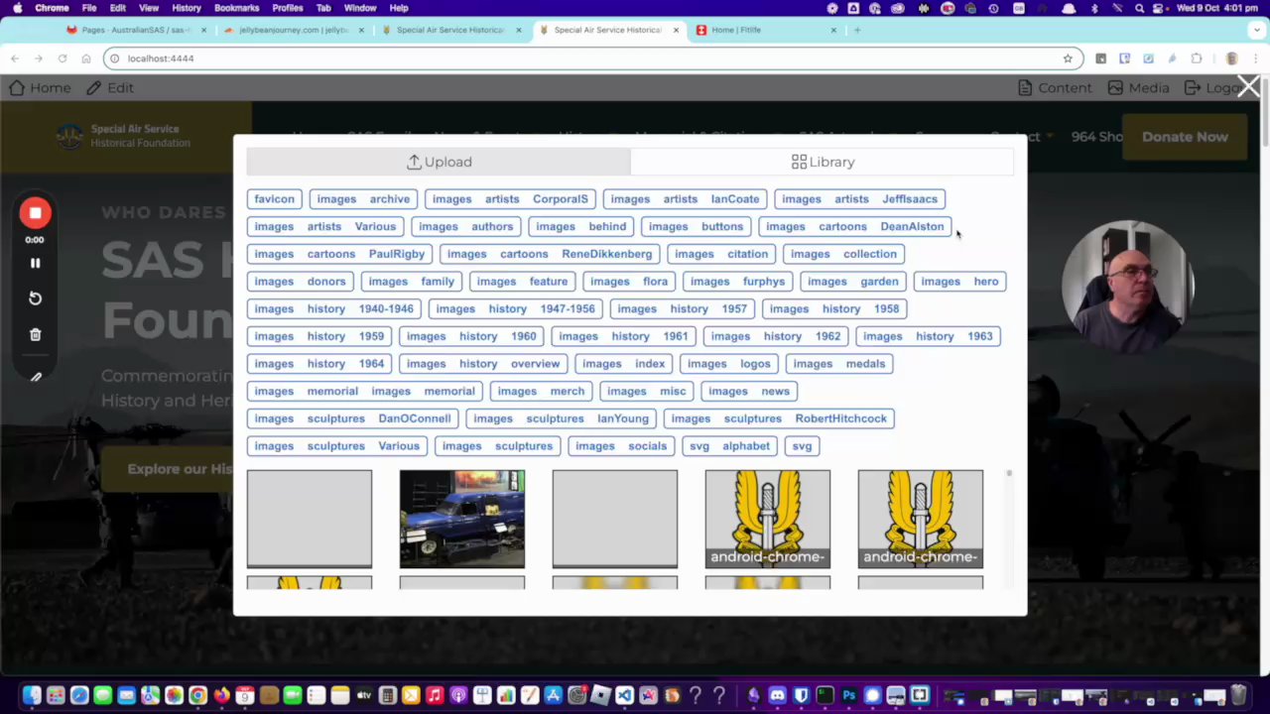This screenshot has width=1270, height=714.
Task: Restart the recording with the circular arrow icon
Action: point(35,298)
